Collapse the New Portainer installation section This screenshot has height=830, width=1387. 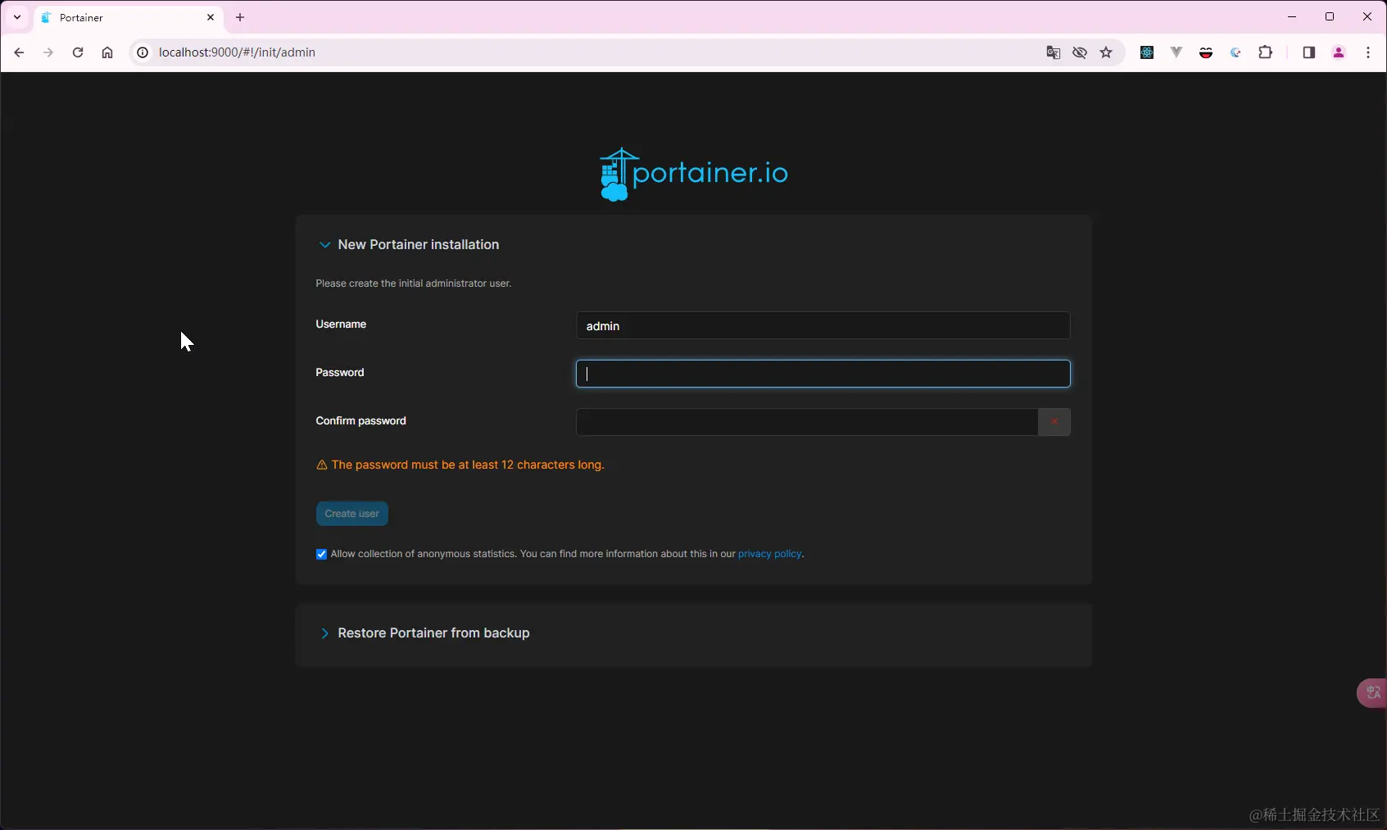(x=324, y=245)
